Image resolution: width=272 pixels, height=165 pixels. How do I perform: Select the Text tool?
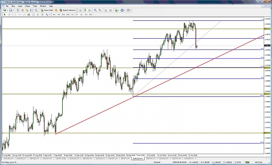(x=37, y=14)
